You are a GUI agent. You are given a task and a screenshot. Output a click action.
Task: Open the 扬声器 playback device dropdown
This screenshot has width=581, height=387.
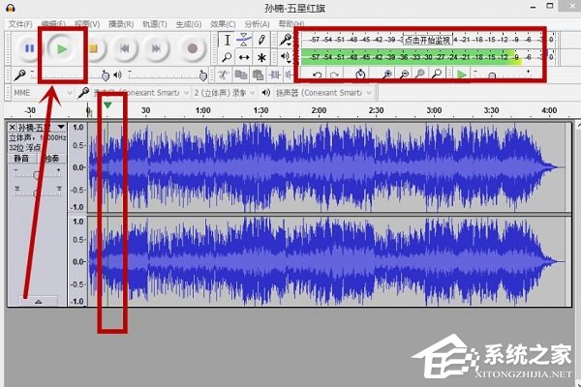tap(322, 93)
